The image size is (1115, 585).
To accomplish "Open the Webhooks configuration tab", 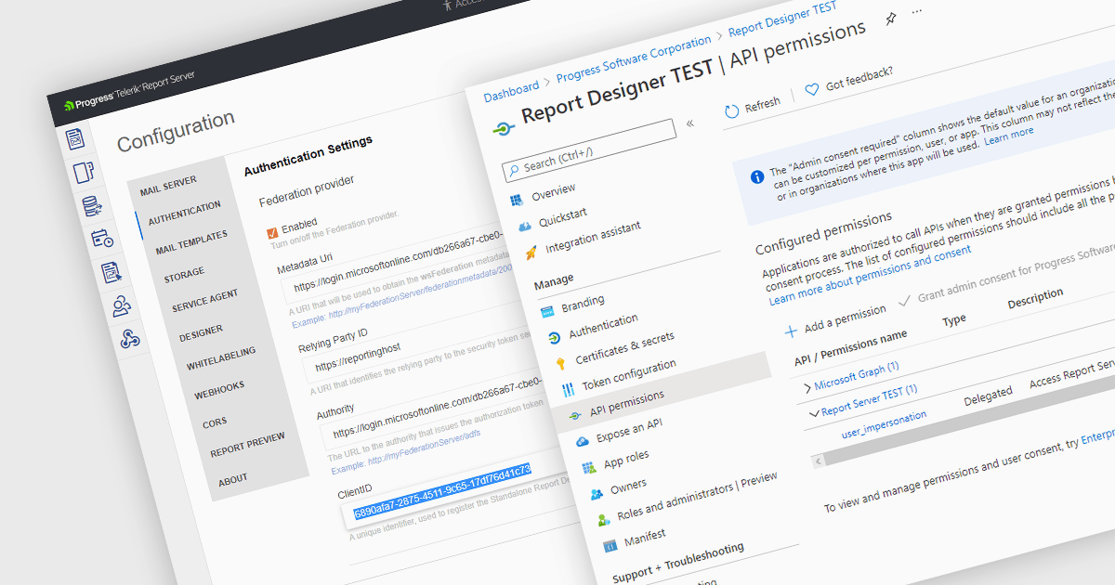I will click(x=219, y=390).
